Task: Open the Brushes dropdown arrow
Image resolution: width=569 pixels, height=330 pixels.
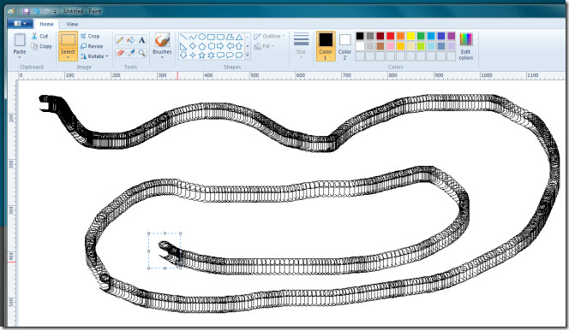Action: [x=162, y=57]
